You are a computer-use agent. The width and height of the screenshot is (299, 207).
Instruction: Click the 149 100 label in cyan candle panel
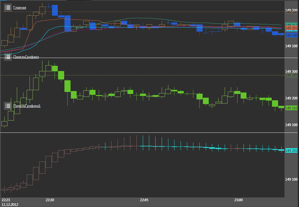point(291,179)
